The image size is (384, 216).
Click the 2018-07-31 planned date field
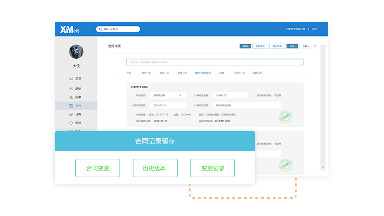click(168, 105)
